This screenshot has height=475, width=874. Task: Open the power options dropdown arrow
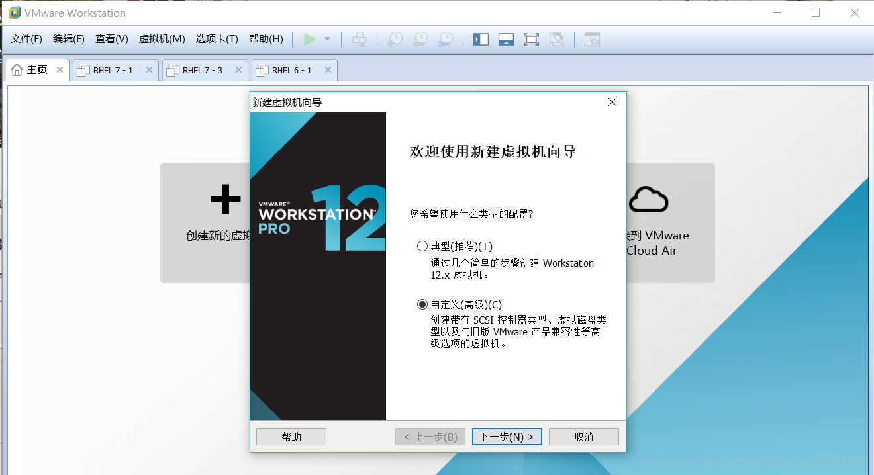(327, 39)
